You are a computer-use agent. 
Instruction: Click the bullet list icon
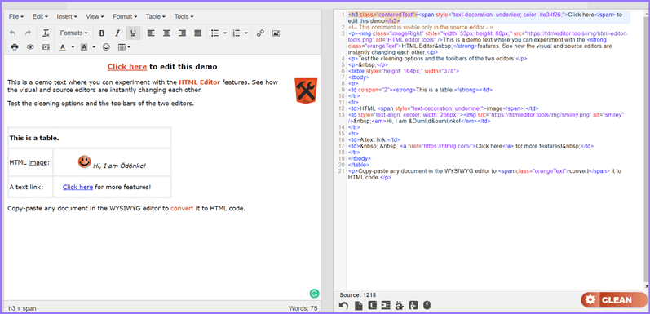[x=214, y=33]
